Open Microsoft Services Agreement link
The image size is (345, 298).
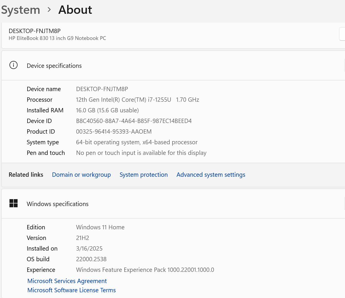67,281
